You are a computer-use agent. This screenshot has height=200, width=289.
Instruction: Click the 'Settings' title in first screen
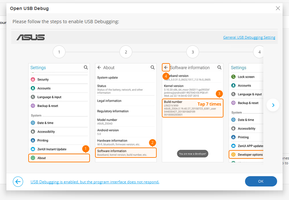point(38,68)
